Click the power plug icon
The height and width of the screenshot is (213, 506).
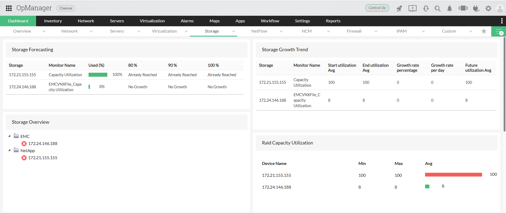tap(476, 8)
